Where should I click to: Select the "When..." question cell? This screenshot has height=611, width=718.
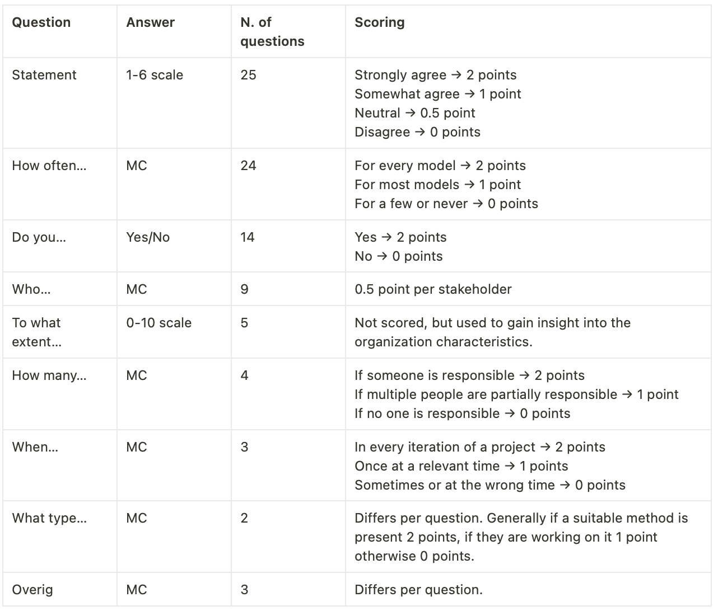click(35, 447)
